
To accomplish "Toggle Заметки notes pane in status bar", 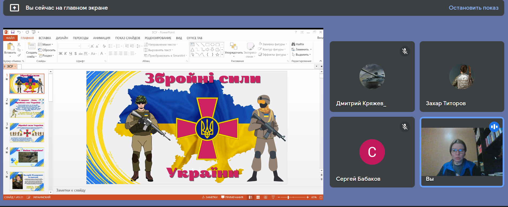I will [210, 197].
